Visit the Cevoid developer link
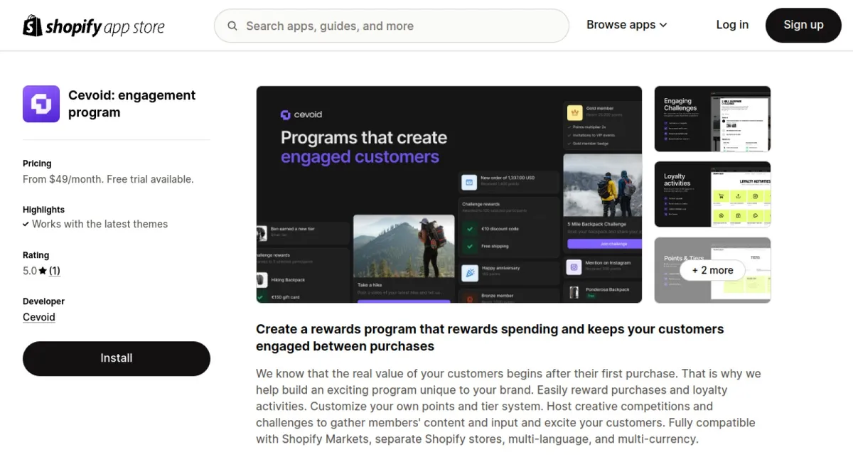 click(39, 317)
